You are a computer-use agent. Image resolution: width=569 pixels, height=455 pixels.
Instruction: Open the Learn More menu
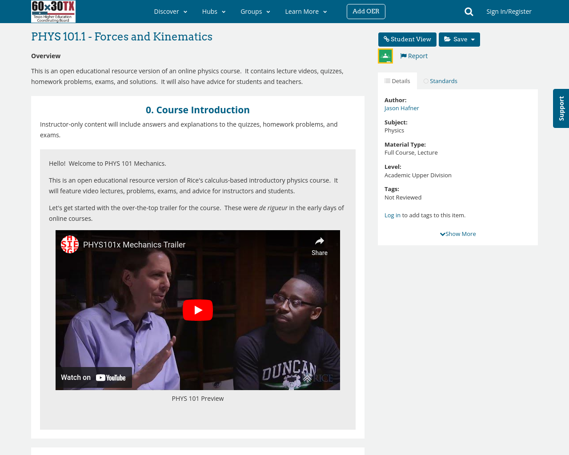306,12
